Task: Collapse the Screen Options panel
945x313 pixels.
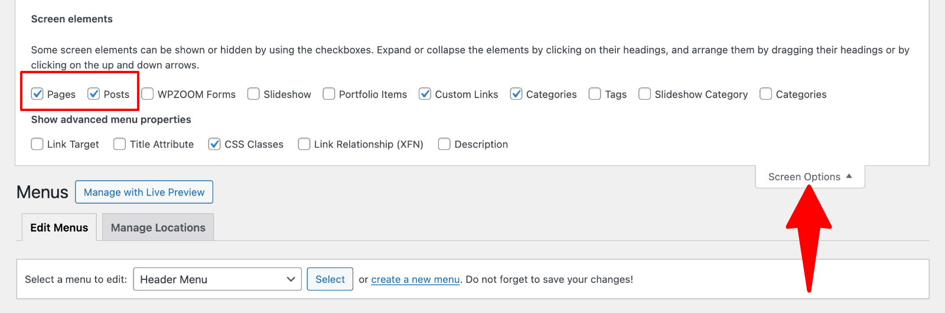Action: 809,177
